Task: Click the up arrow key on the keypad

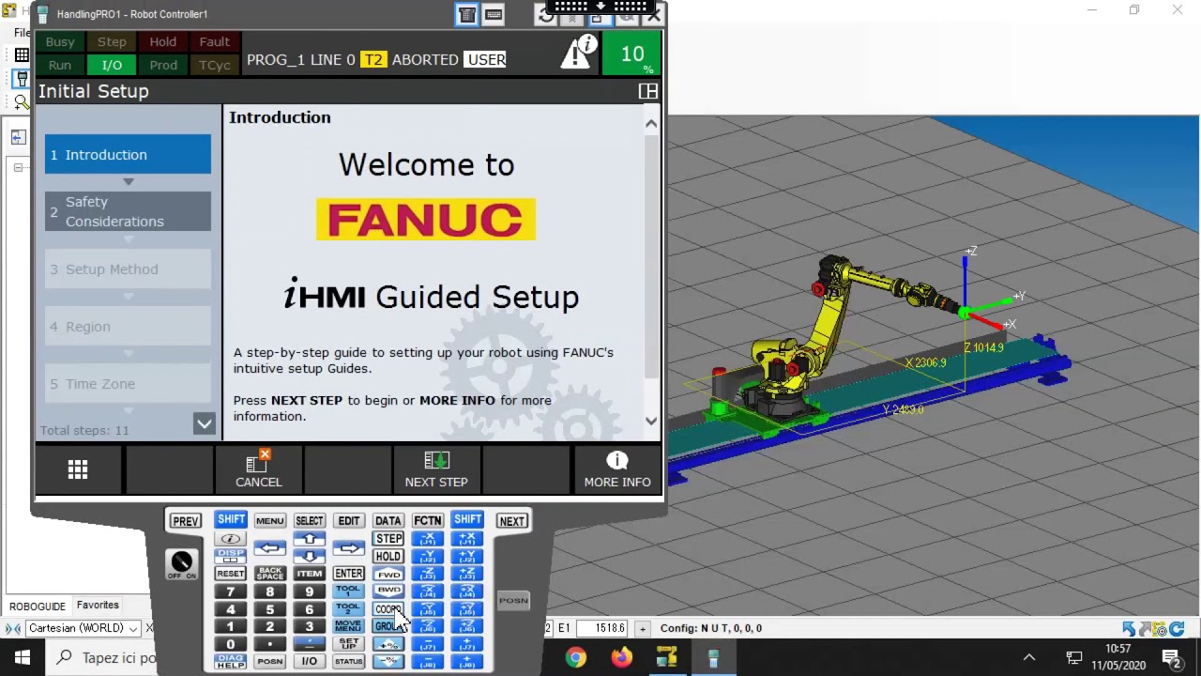Action: pyautogui.click(x=309, y=539)
